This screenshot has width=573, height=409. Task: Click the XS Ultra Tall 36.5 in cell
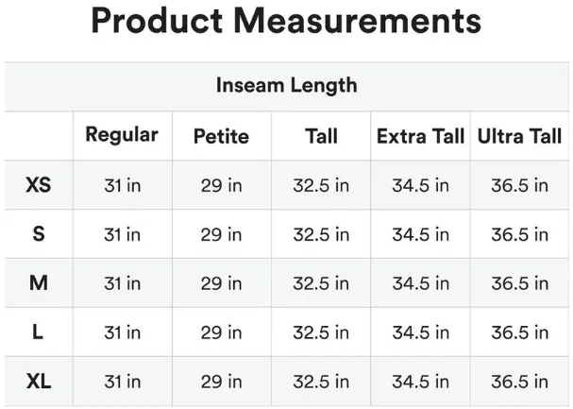519,185
